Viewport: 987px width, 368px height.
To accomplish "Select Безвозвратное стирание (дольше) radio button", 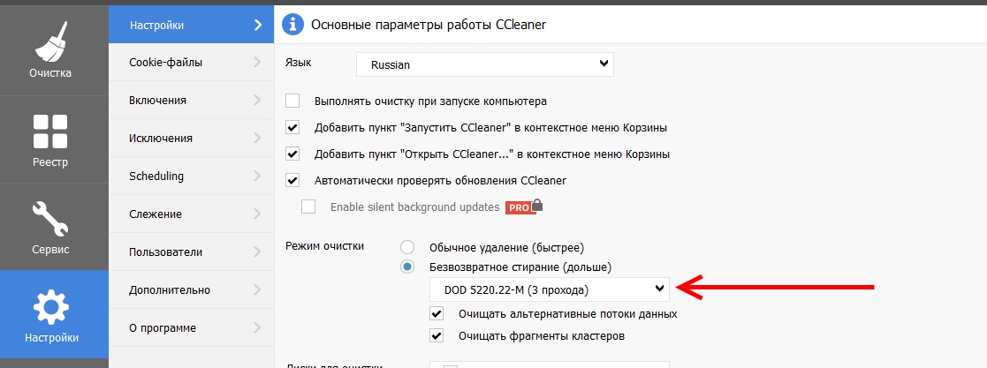I will [408, 267].
